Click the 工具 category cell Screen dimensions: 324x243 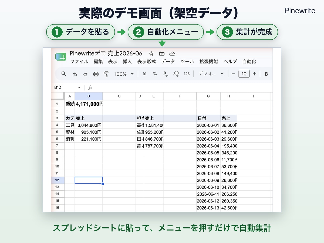[x=70, y=125]
